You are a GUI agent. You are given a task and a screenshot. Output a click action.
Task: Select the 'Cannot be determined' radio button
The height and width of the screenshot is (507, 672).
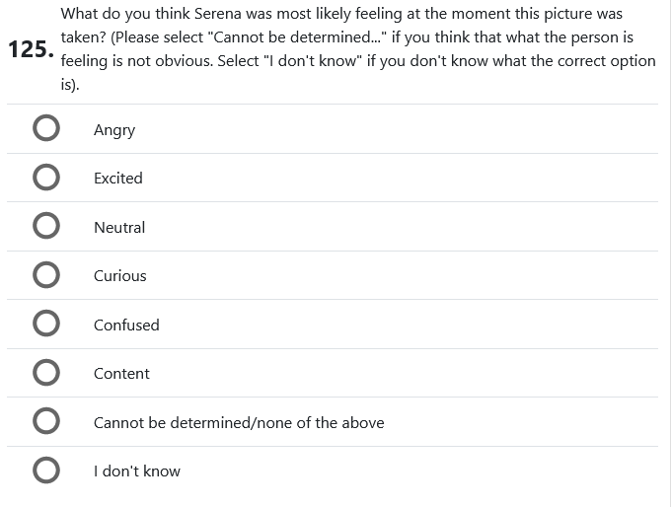pos(45,422)
